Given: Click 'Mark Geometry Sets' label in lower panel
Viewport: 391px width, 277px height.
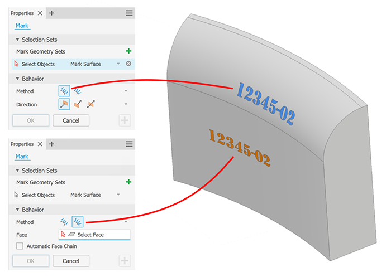Looking at the screenshot, I should (41, 182).
